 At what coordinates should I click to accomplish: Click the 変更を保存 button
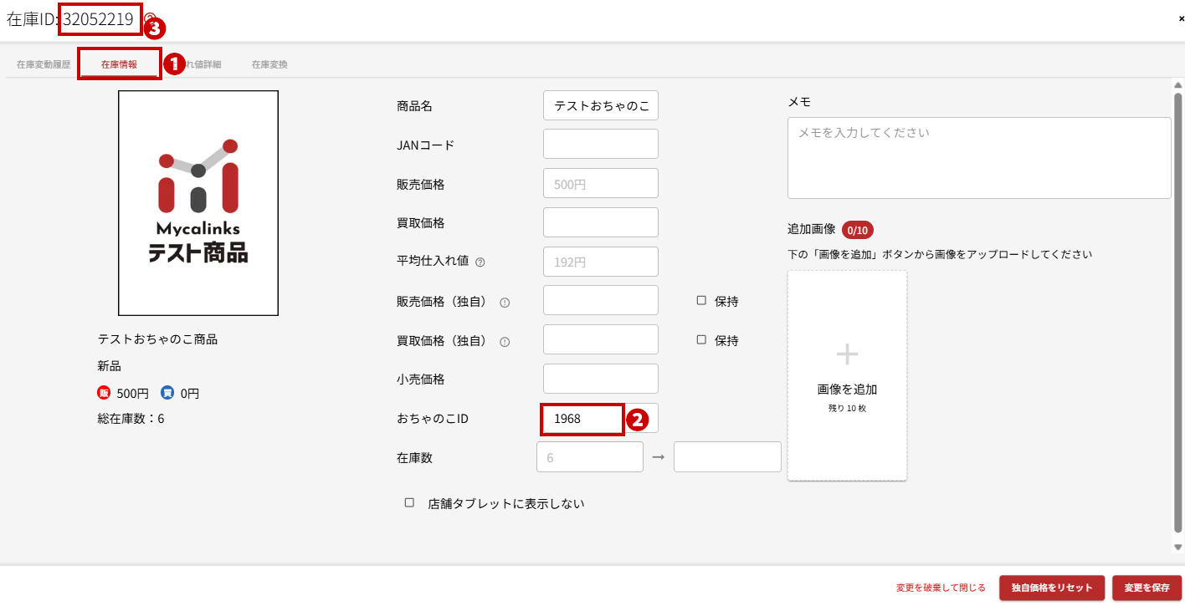point(1147,588)
